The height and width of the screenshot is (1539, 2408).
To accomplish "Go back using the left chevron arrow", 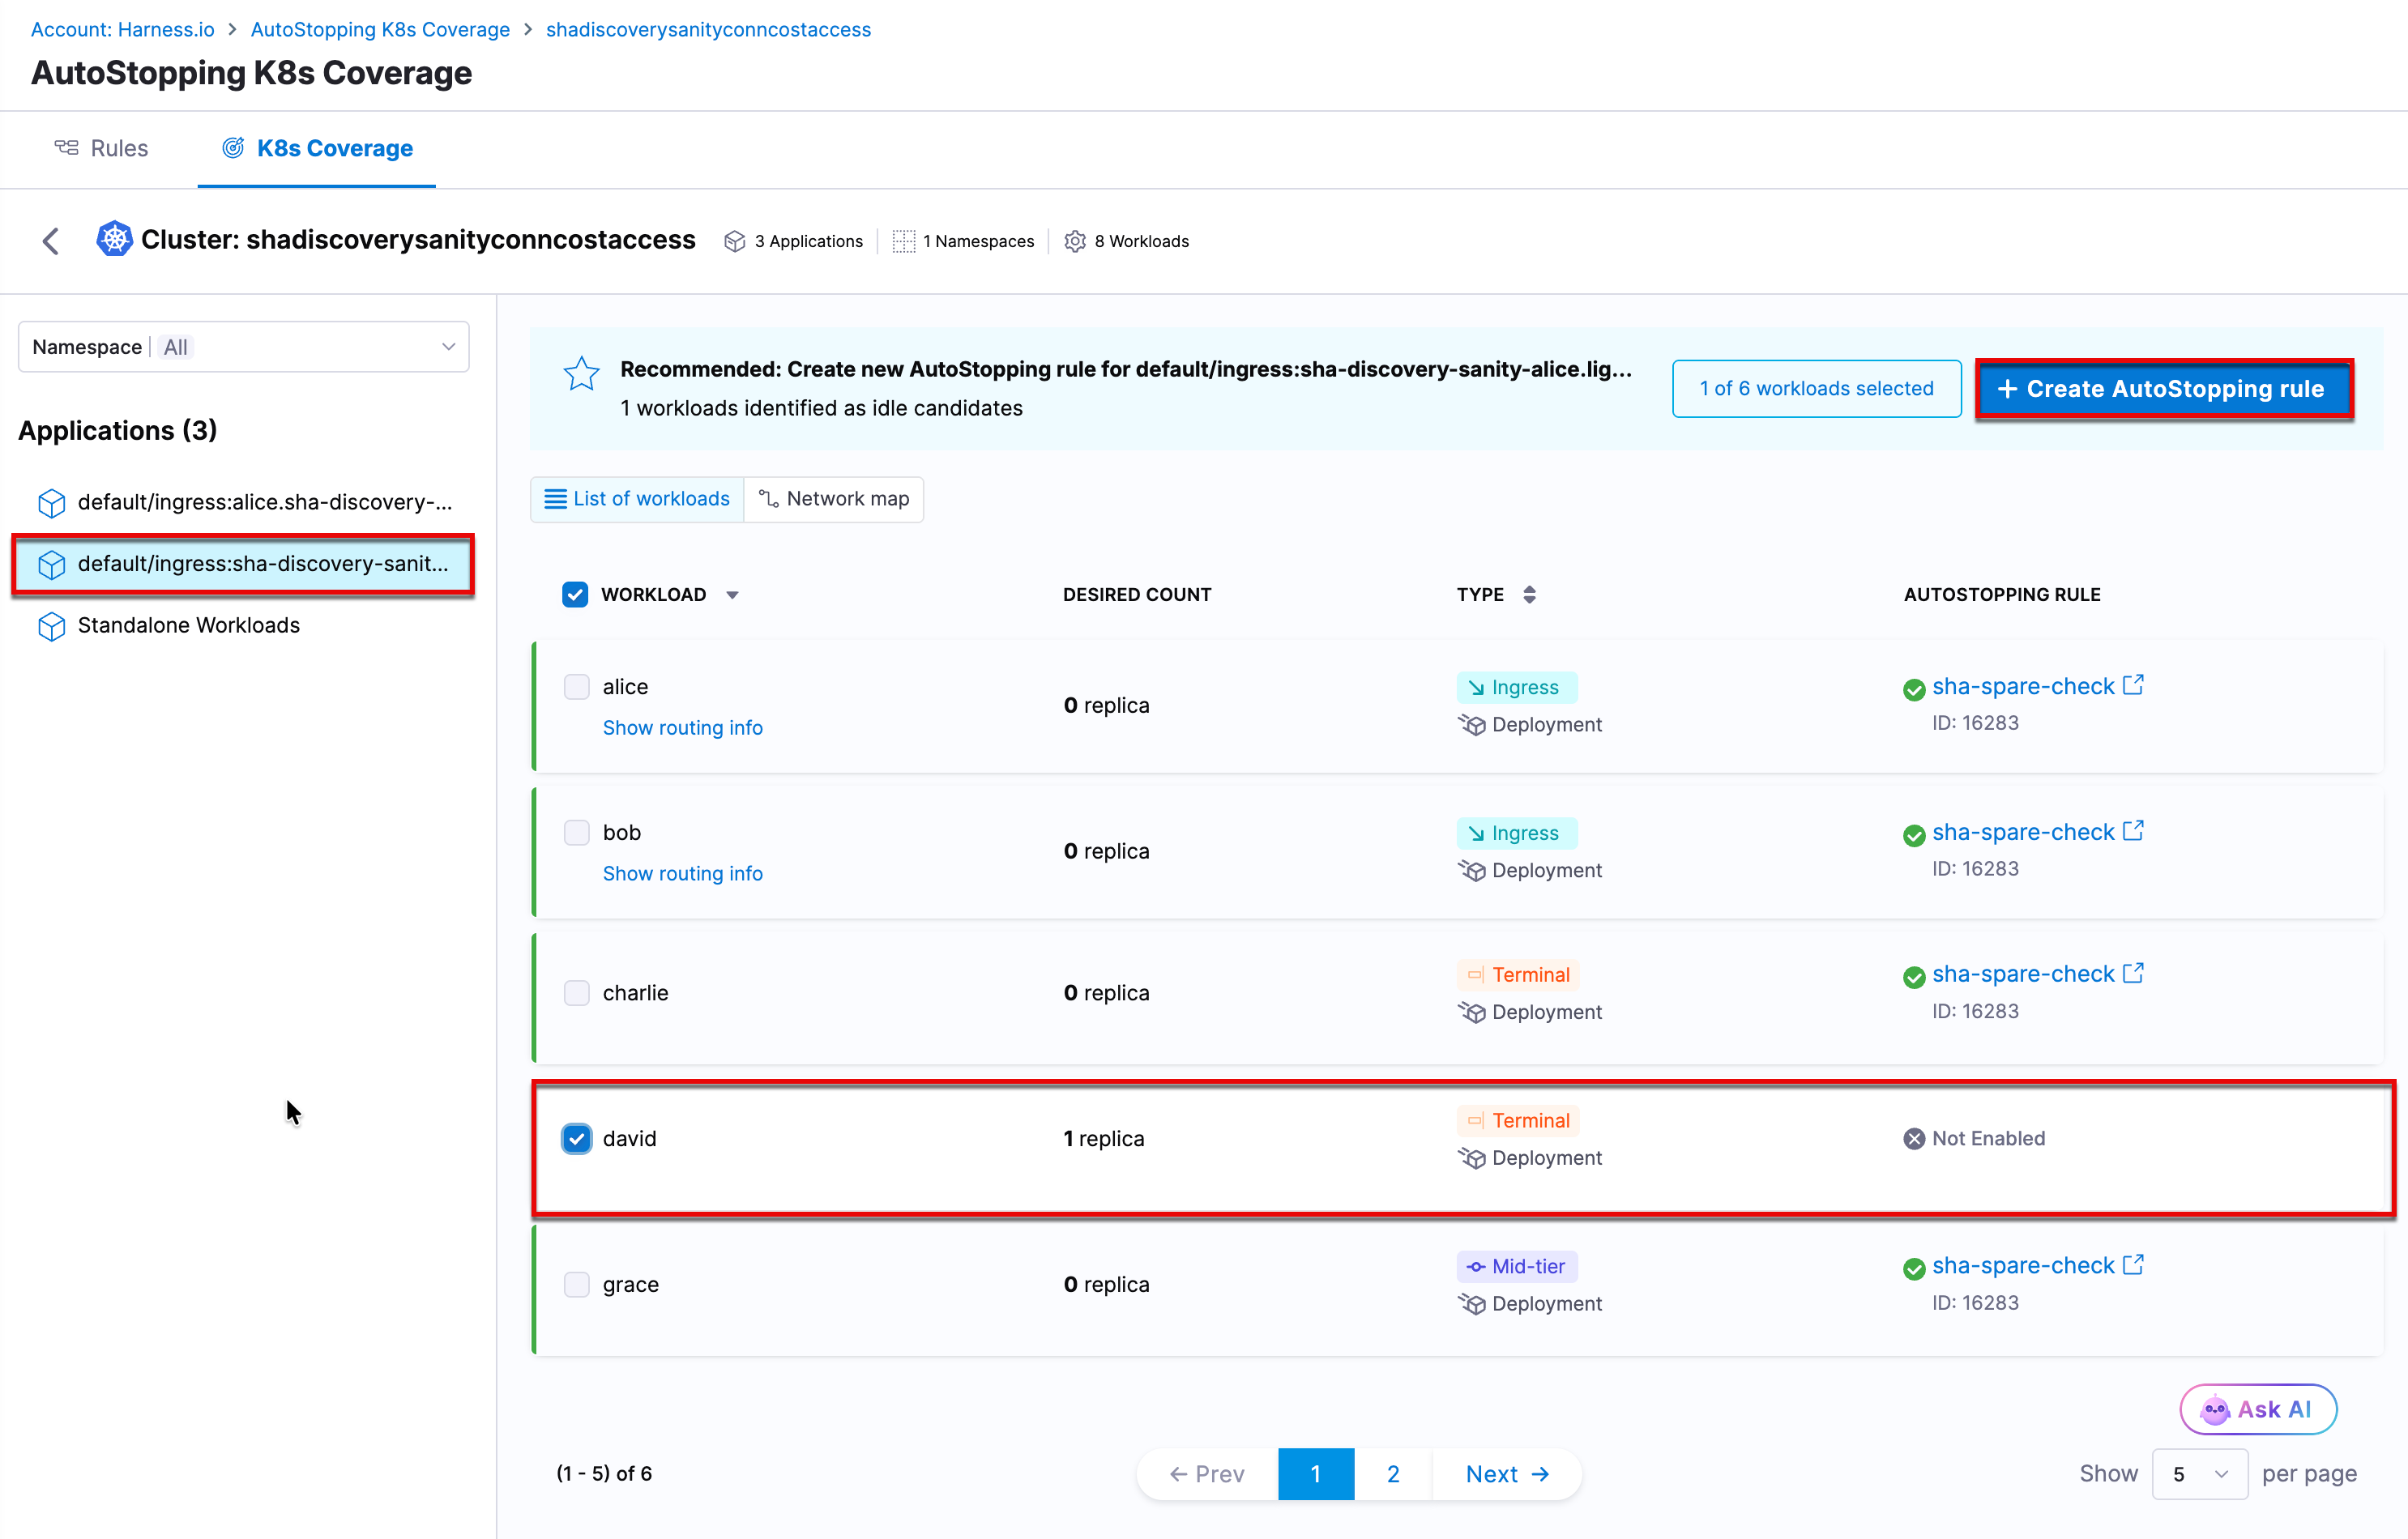I will [51, 241].
